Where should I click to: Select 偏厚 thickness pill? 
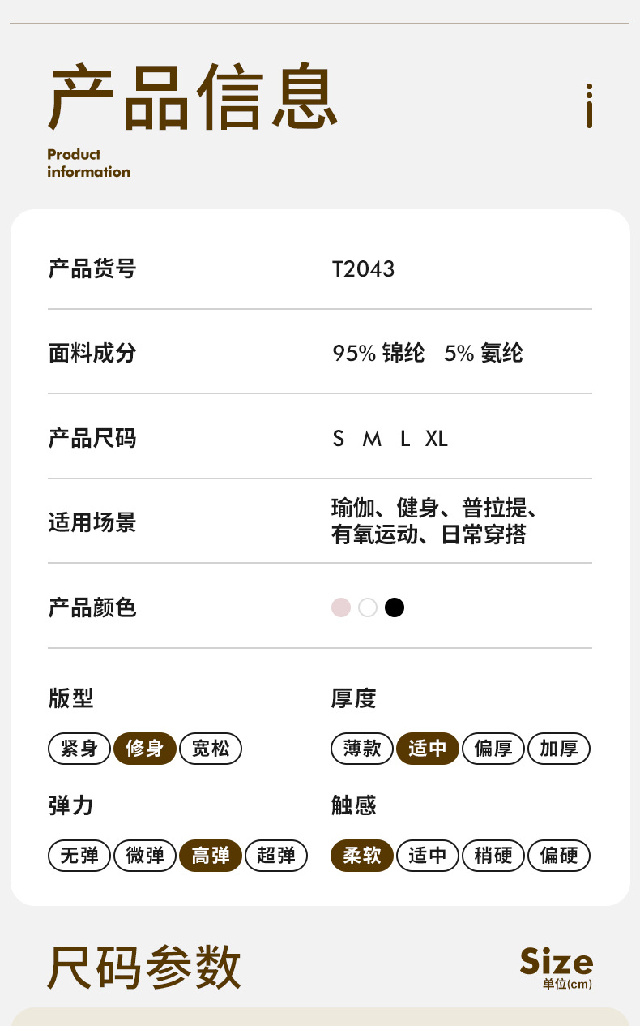493,749
